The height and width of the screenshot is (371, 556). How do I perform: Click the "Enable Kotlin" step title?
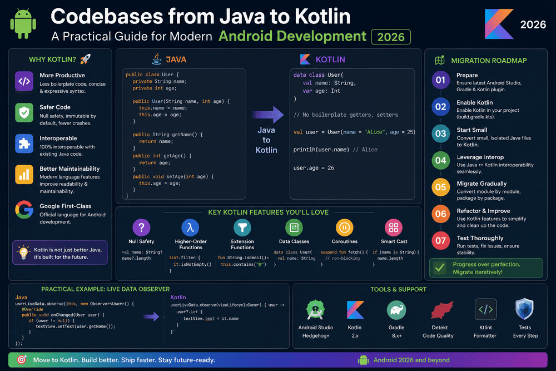point(474,102)
